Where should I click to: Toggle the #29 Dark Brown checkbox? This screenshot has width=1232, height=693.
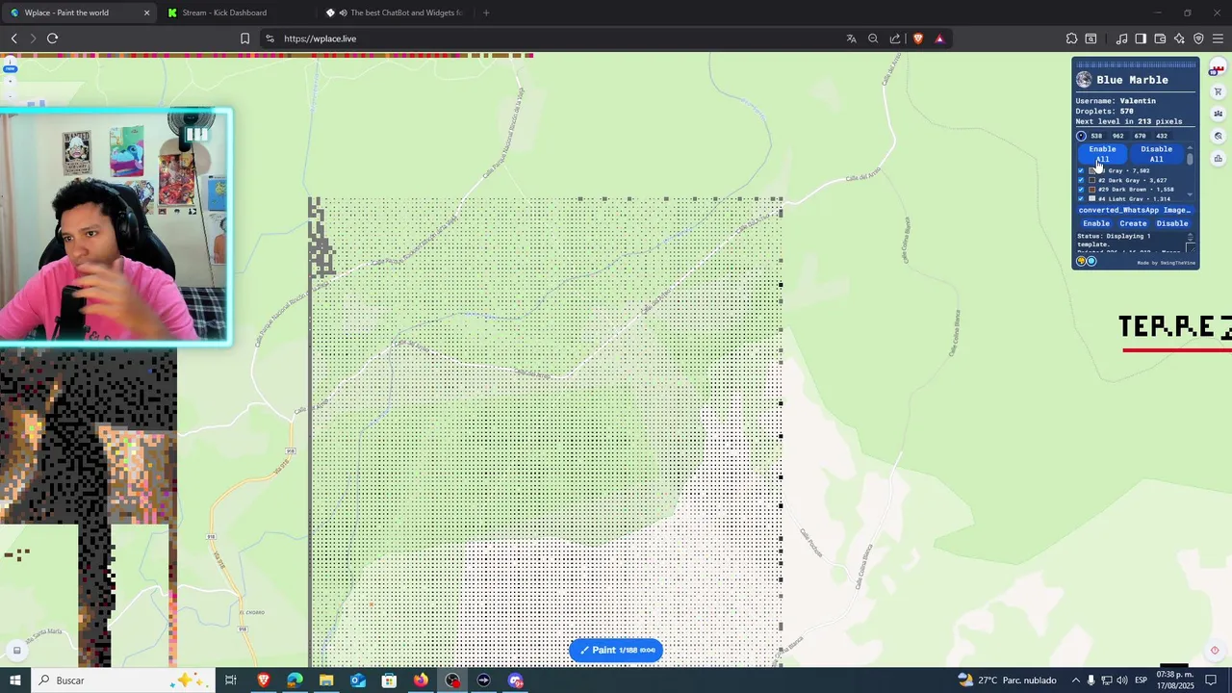pyautogui.click(x=1080, y=190)
